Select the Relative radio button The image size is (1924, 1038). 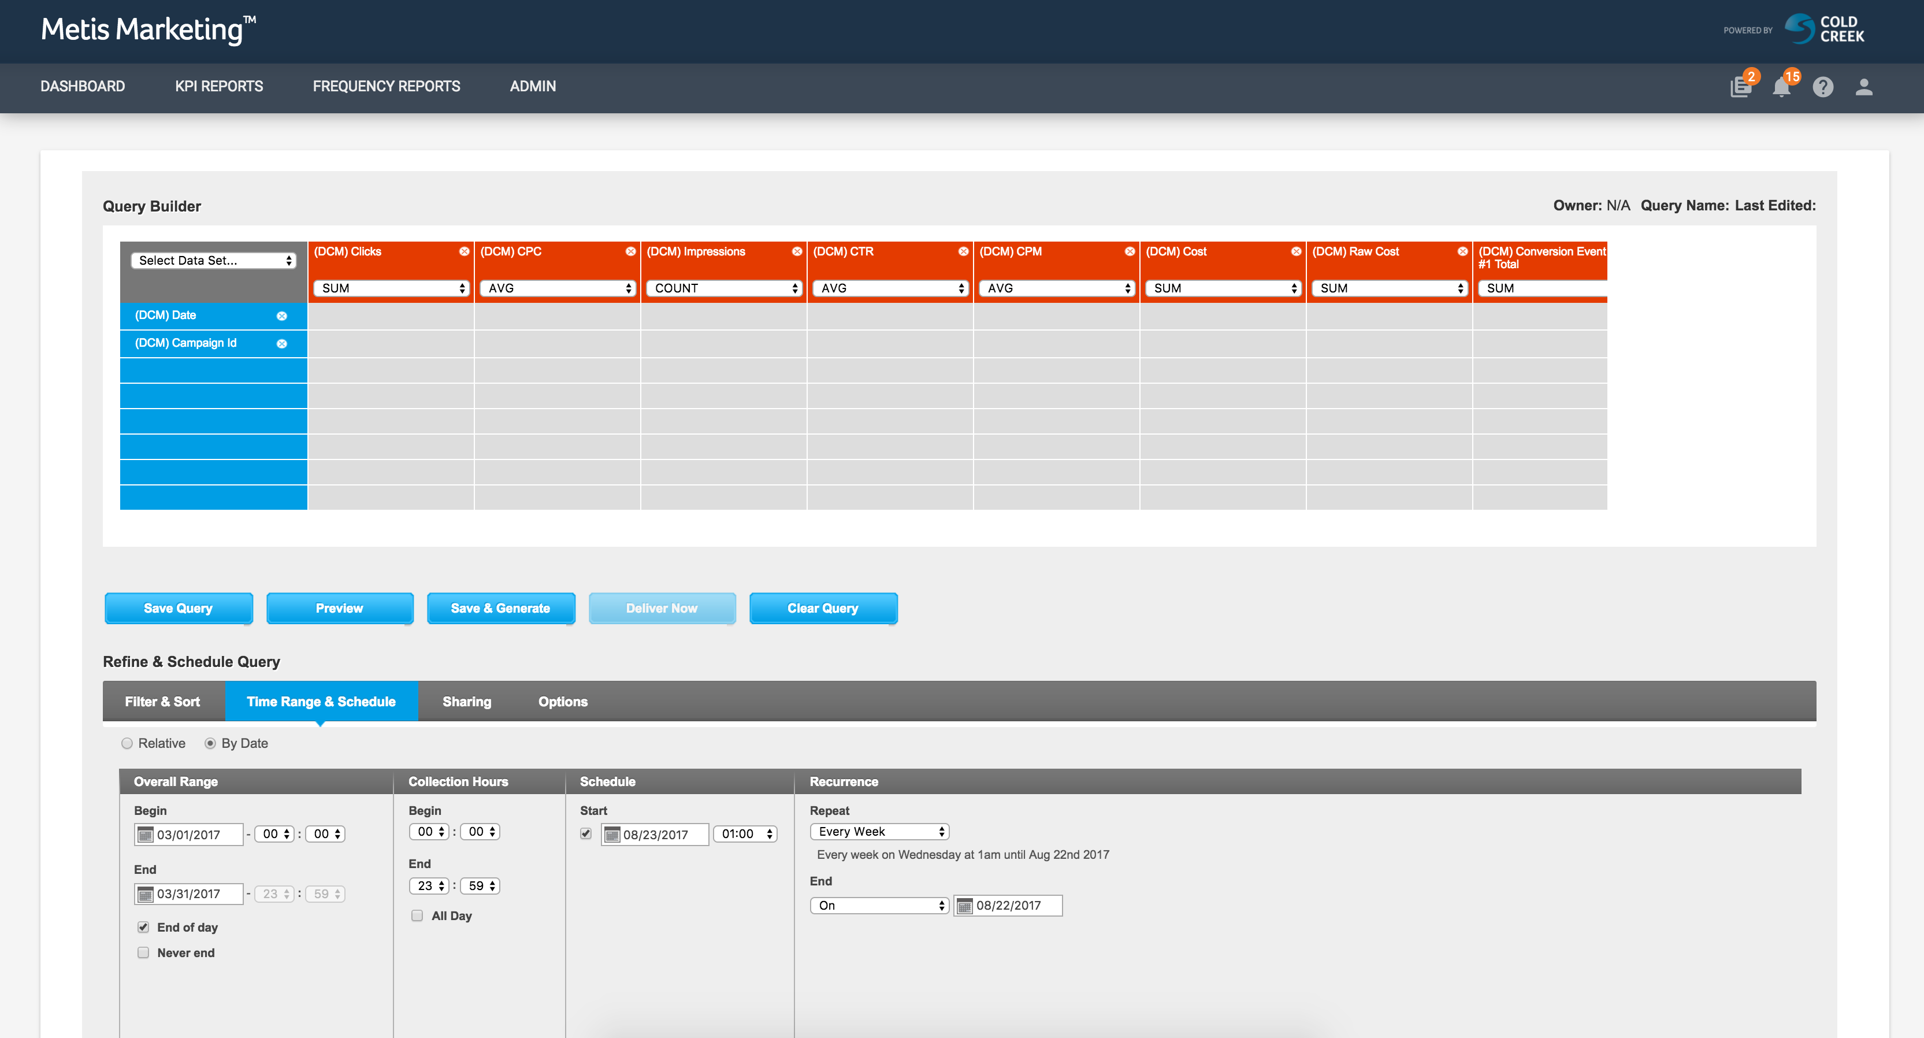tap(127, 744)
